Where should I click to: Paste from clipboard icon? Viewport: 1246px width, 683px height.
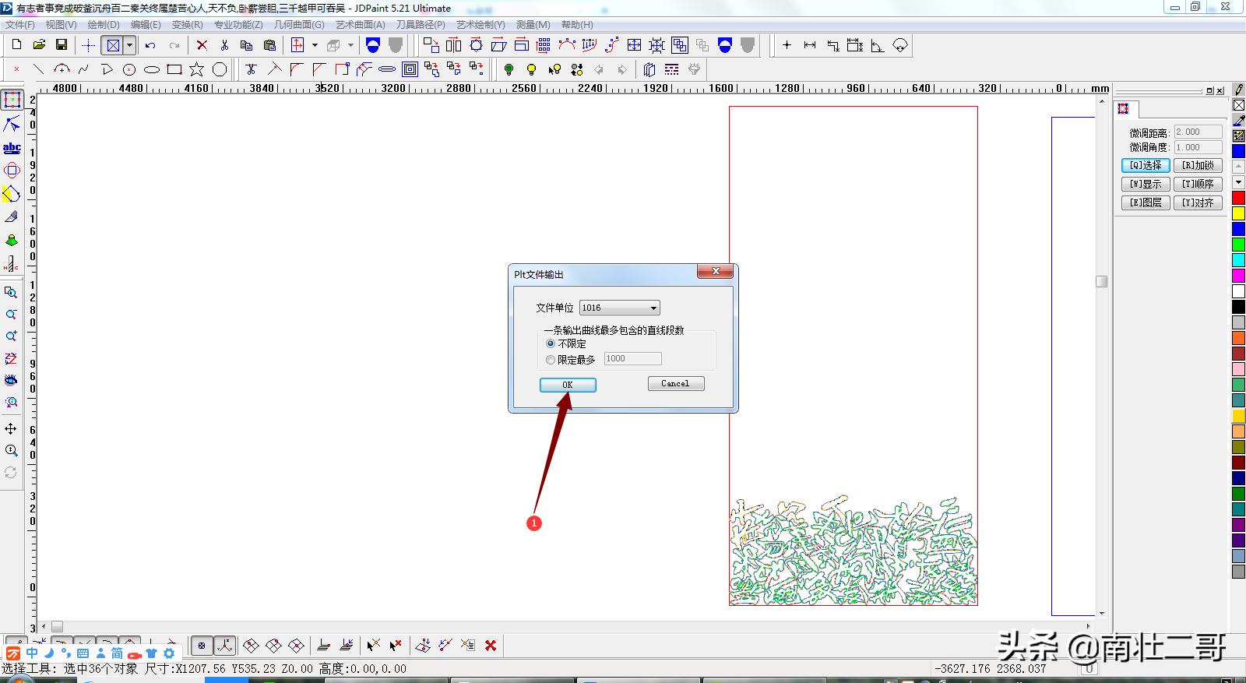pyautogui.click(x=269, y=45)
